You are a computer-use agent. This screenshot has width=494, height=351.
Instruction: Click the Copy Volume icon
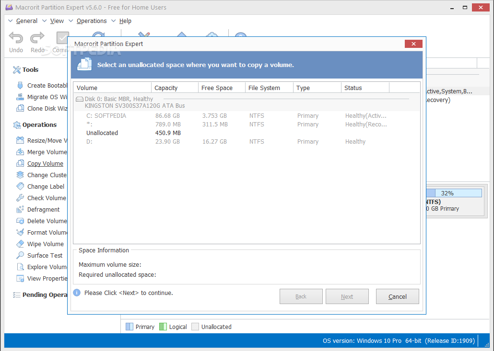[x=20, y=163]
